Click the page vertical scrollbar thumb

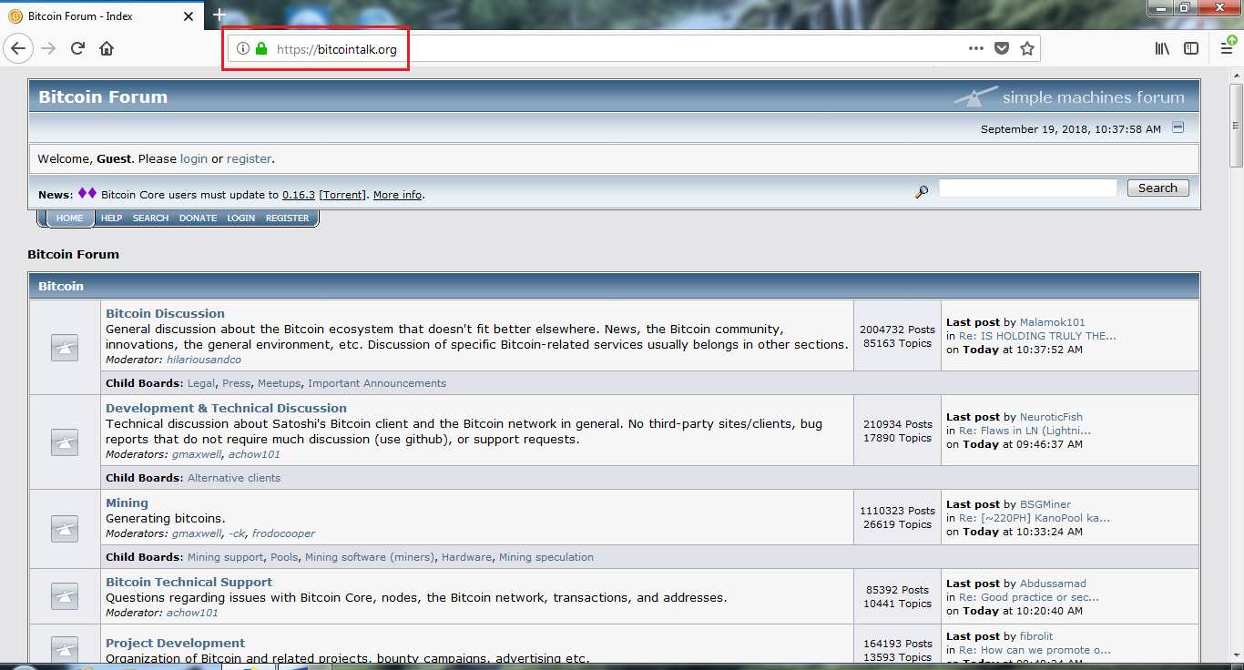point(1236,125)
